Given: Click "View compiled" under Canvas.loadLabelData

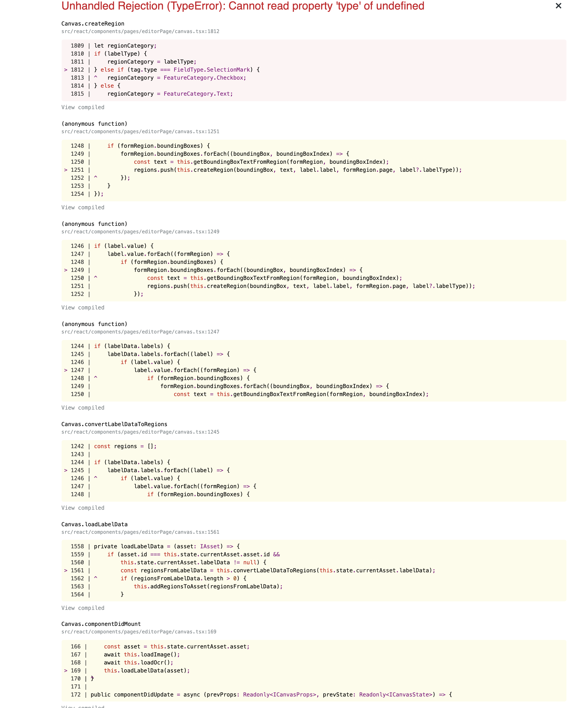Looking at the screenshot, I should click(83, 608).
